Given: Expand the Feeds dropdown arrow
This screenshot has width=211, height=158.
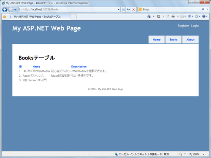Looking at the screenshot, I should (163, 16).
